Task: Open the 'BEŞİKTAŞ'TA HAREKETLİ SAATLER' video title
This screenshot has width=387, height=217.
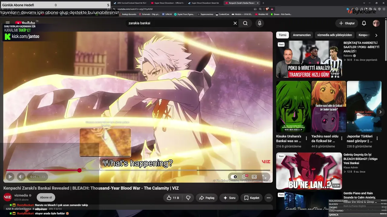Action: [x=362, y=47]
